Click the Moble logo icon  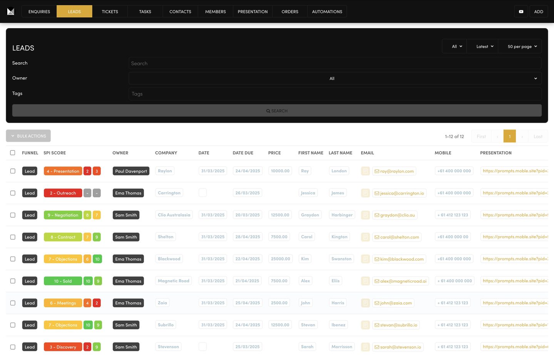pyautogui.click(x=11, y=12)
